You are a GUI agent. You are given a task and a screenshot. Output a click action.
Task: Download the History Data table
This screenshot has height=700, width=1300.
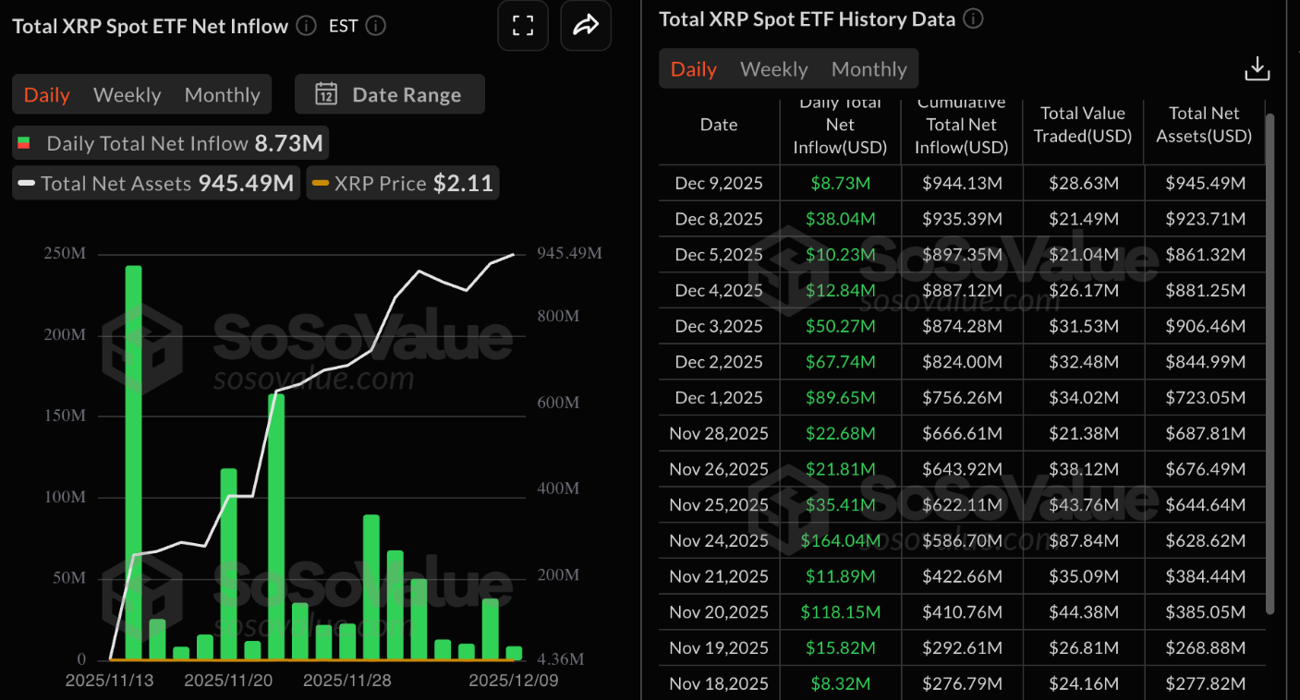point(1257,67)
